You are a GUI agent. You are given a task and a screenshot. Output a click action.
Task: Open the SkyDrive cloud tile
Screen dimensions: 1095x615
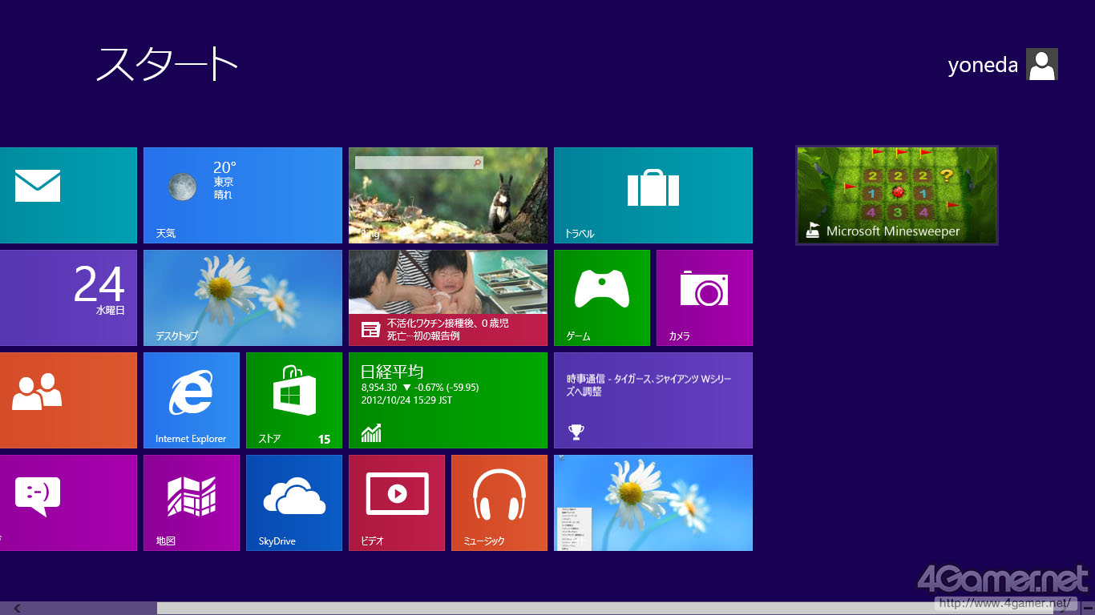(294, 503)
